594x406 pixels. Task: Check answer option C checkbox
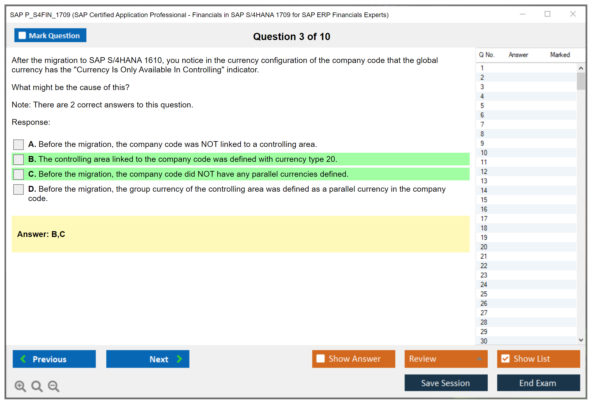coord(19,174)
